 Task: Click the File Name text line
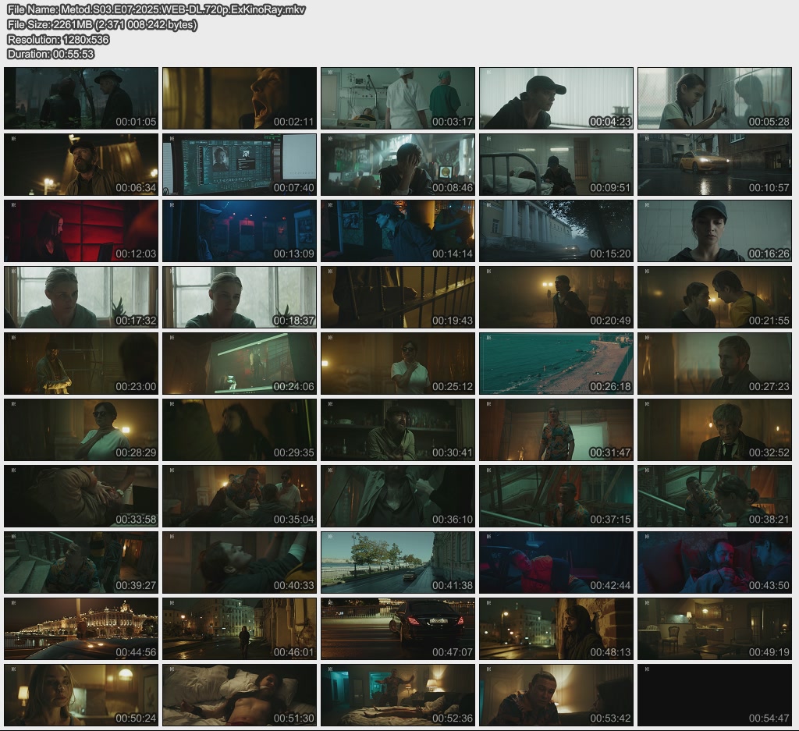tap(156, 9)
